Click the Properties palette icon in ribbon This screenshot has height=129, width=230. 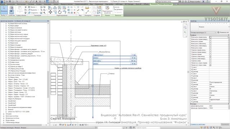coord(11,12)
